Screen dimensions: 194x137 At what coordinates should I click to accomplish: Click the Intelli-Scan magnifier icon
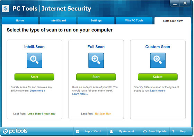[x=34, y=61]
